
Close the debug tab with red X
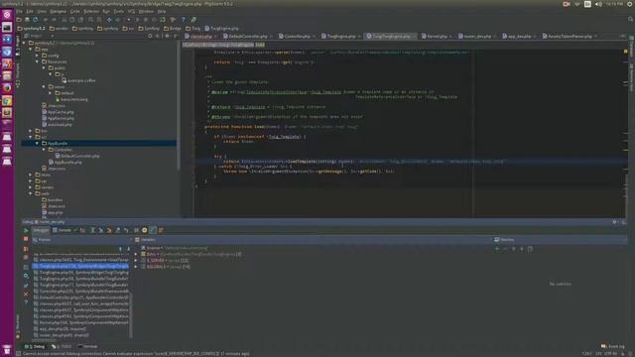[x=26, y=295]
